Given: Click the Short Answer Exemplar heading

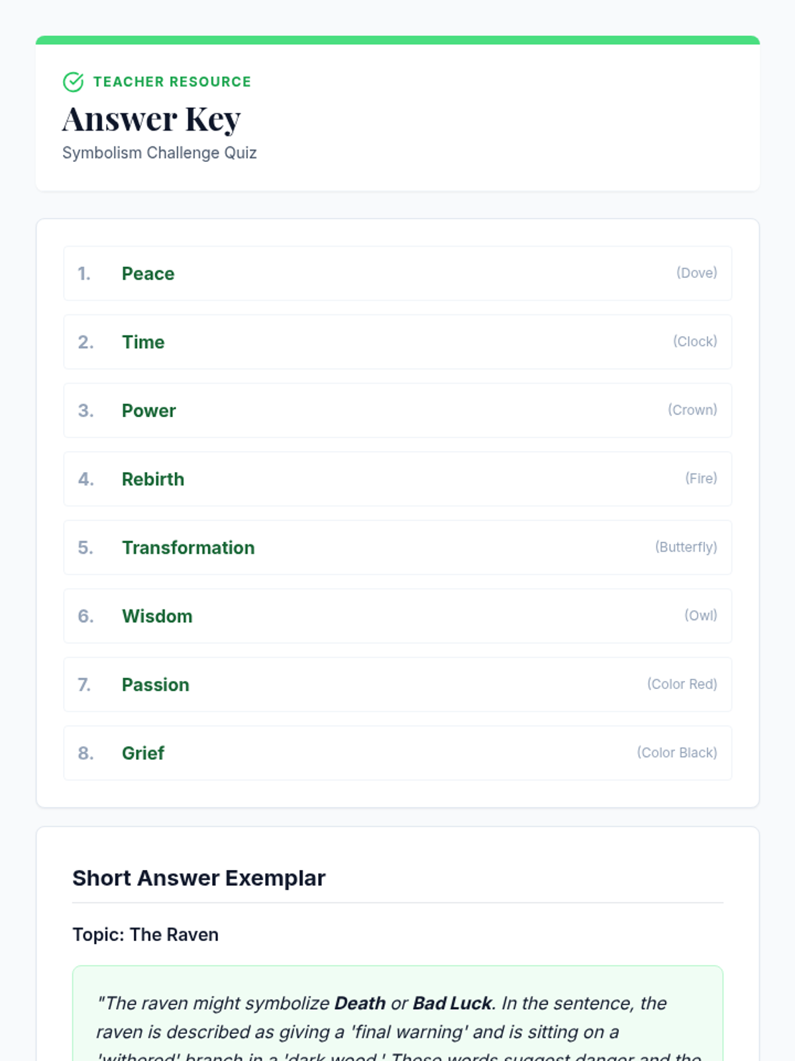Looking at the screenshot, I should pyautogui.click(x=199, y=878).
